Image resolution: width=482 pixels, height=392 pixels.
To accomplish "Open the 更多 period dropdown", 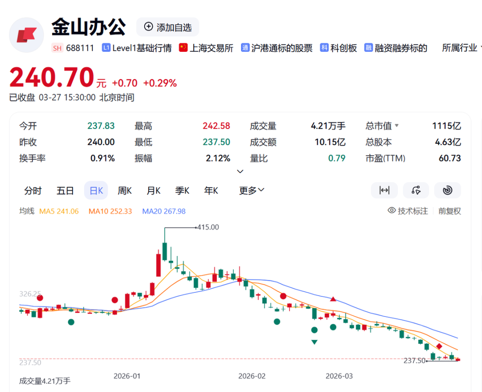I will click(251, 191).
